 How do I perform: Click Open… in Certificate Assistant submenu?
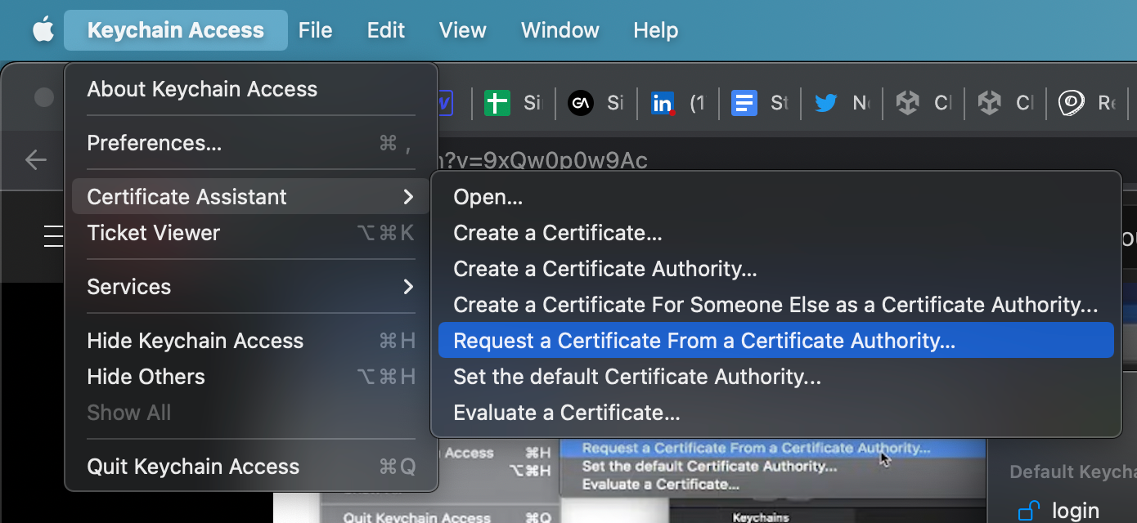point(776,197)
